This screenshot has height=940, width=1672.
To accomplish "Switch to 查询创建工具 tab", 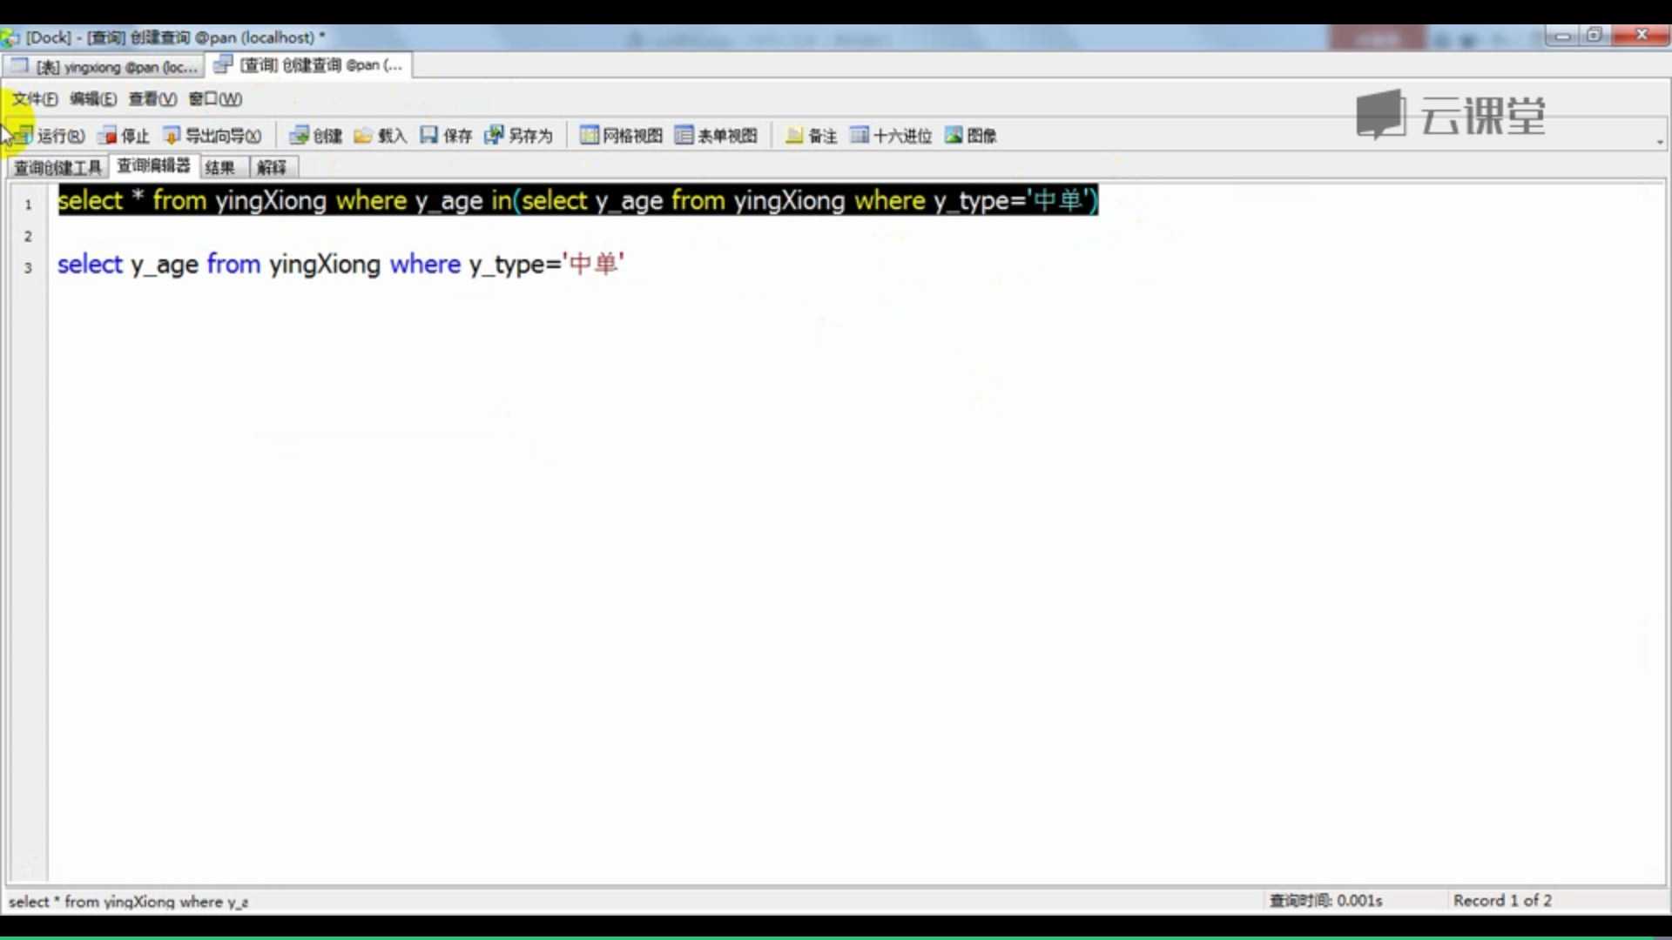I will 57,167.
